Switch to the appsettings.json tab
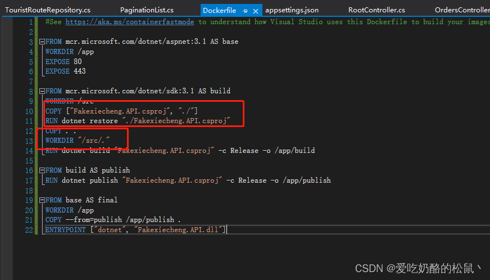 (x=292, y=10)
